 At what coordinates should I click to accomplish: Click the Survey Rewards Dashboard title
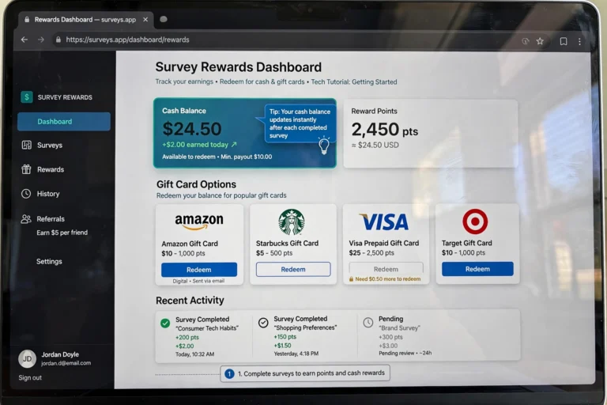pyautogui.click(x=239, y=67)
